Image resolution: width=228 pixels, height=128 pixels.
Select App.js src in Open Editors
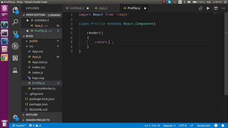42,26
